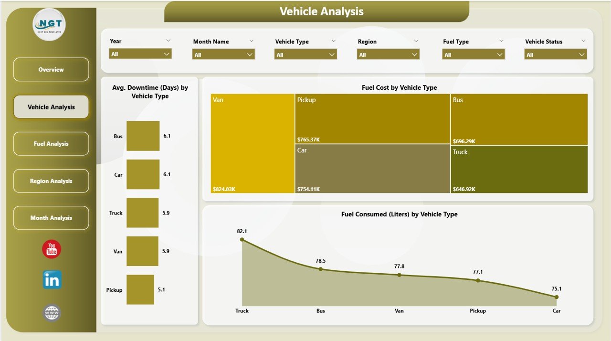Click the Year slicer header chevron icon
Screen dimensions: 611x341
[x=169, y=41]
